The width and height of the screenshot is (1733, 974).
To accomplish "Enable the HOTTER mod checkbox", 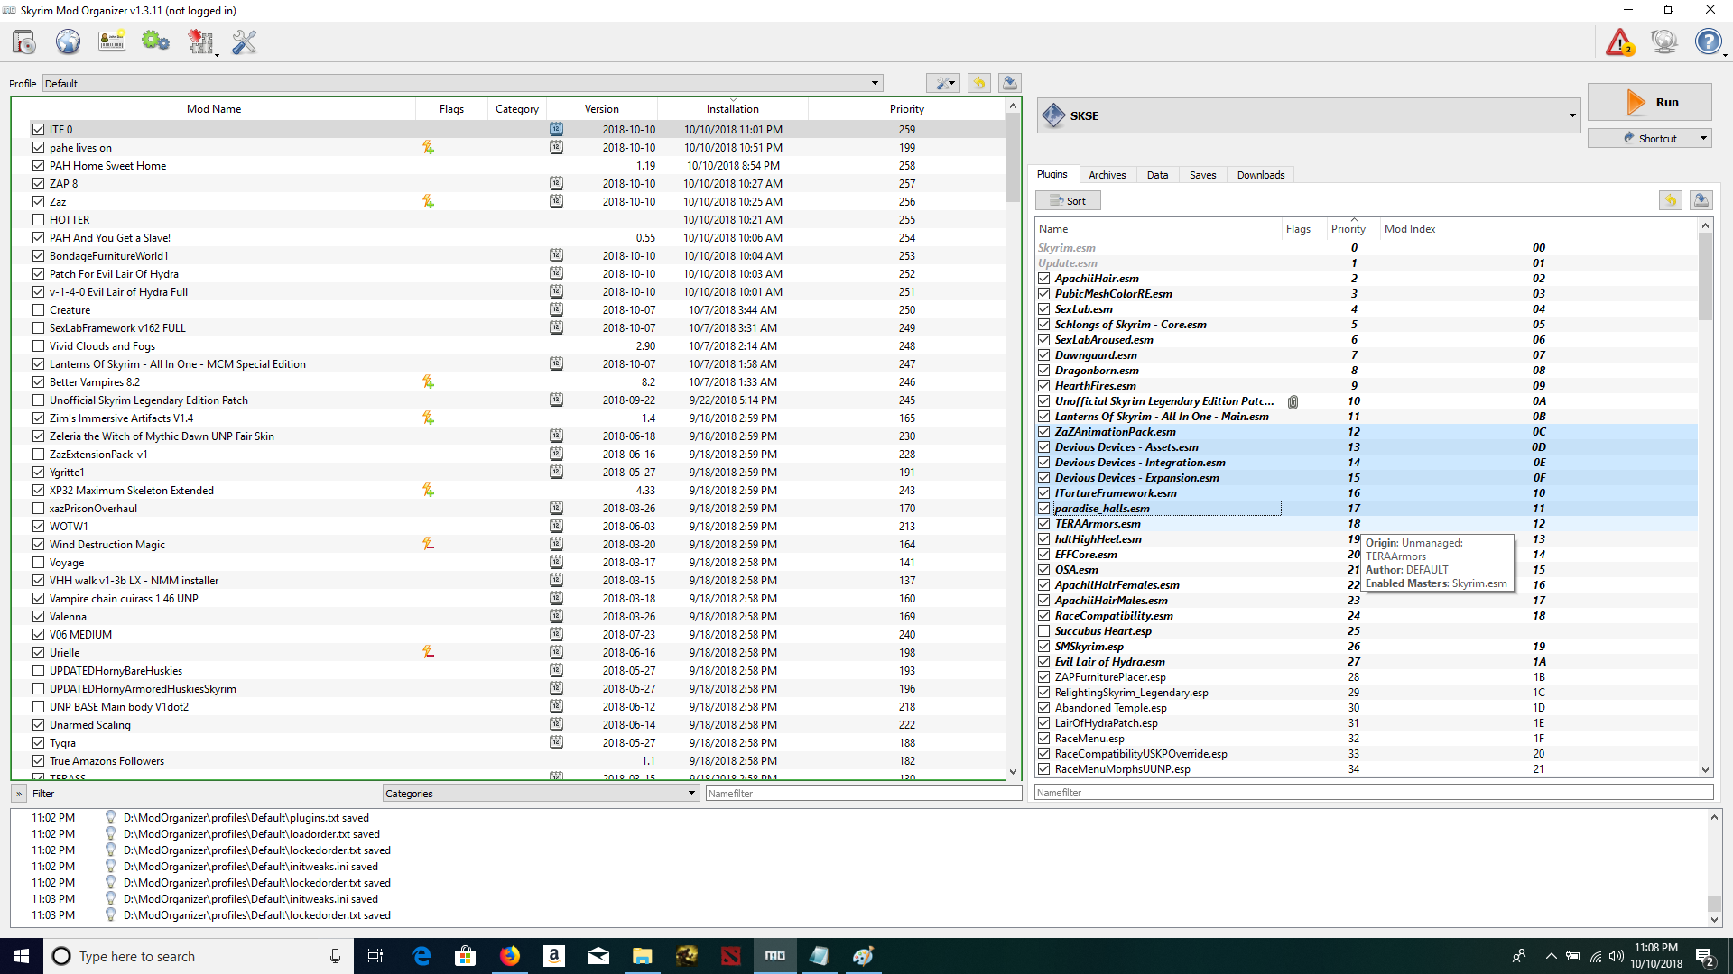I will [x=38, y=219].
